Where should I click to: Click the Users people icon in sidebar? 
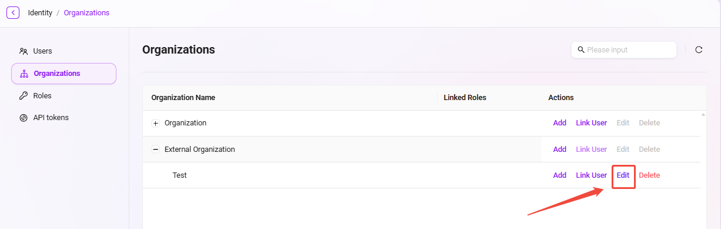pos(24,51)
